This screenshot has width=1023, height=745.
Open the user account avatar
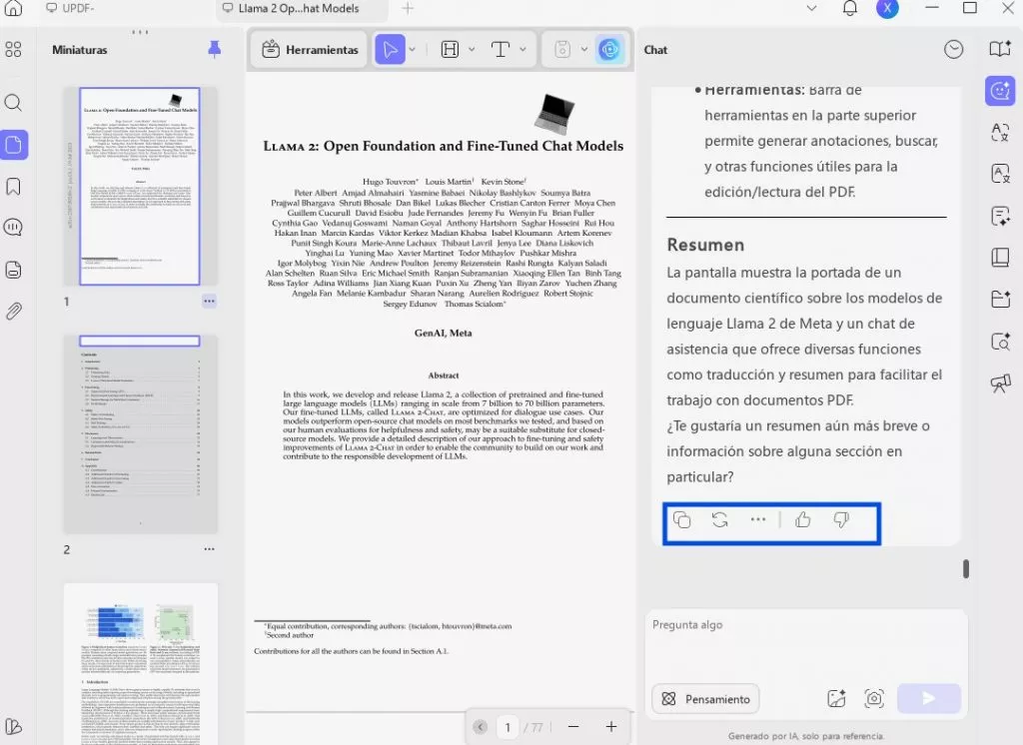[x=887, y=8]
